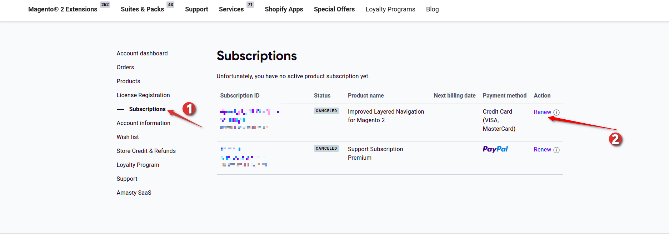Click the subscription ID of Support Subscription Premium

pyautogui.click(x=244, y=157)
